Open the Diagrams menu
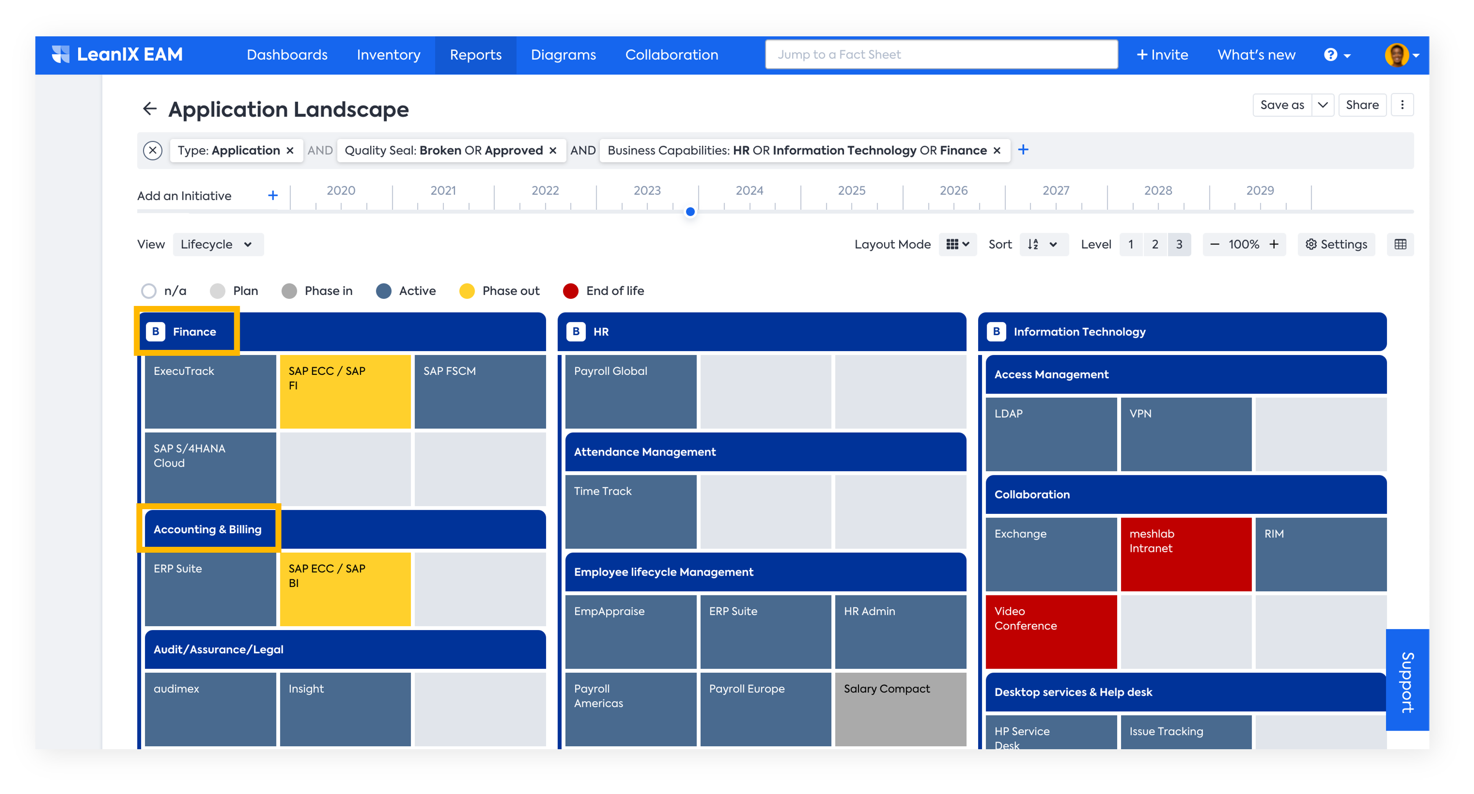 tap(563, 55)
